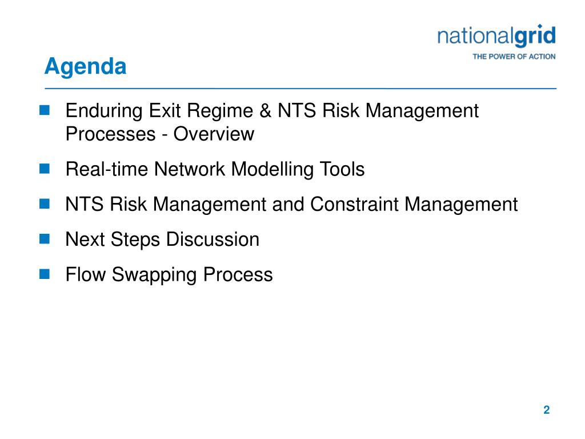Click the bullet beside Next Steps Discussion
The height and width of the screenshot is (439, 585).
coord(45,238)
